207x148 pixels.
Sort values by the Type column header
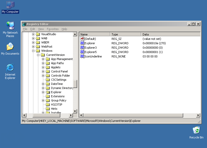(125, 34)
